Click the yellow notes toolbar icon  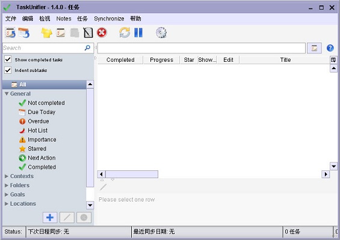46,33
